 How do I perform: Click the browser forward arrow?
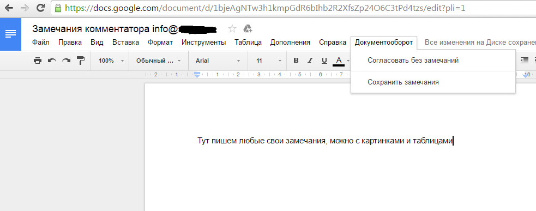point(25,8)
